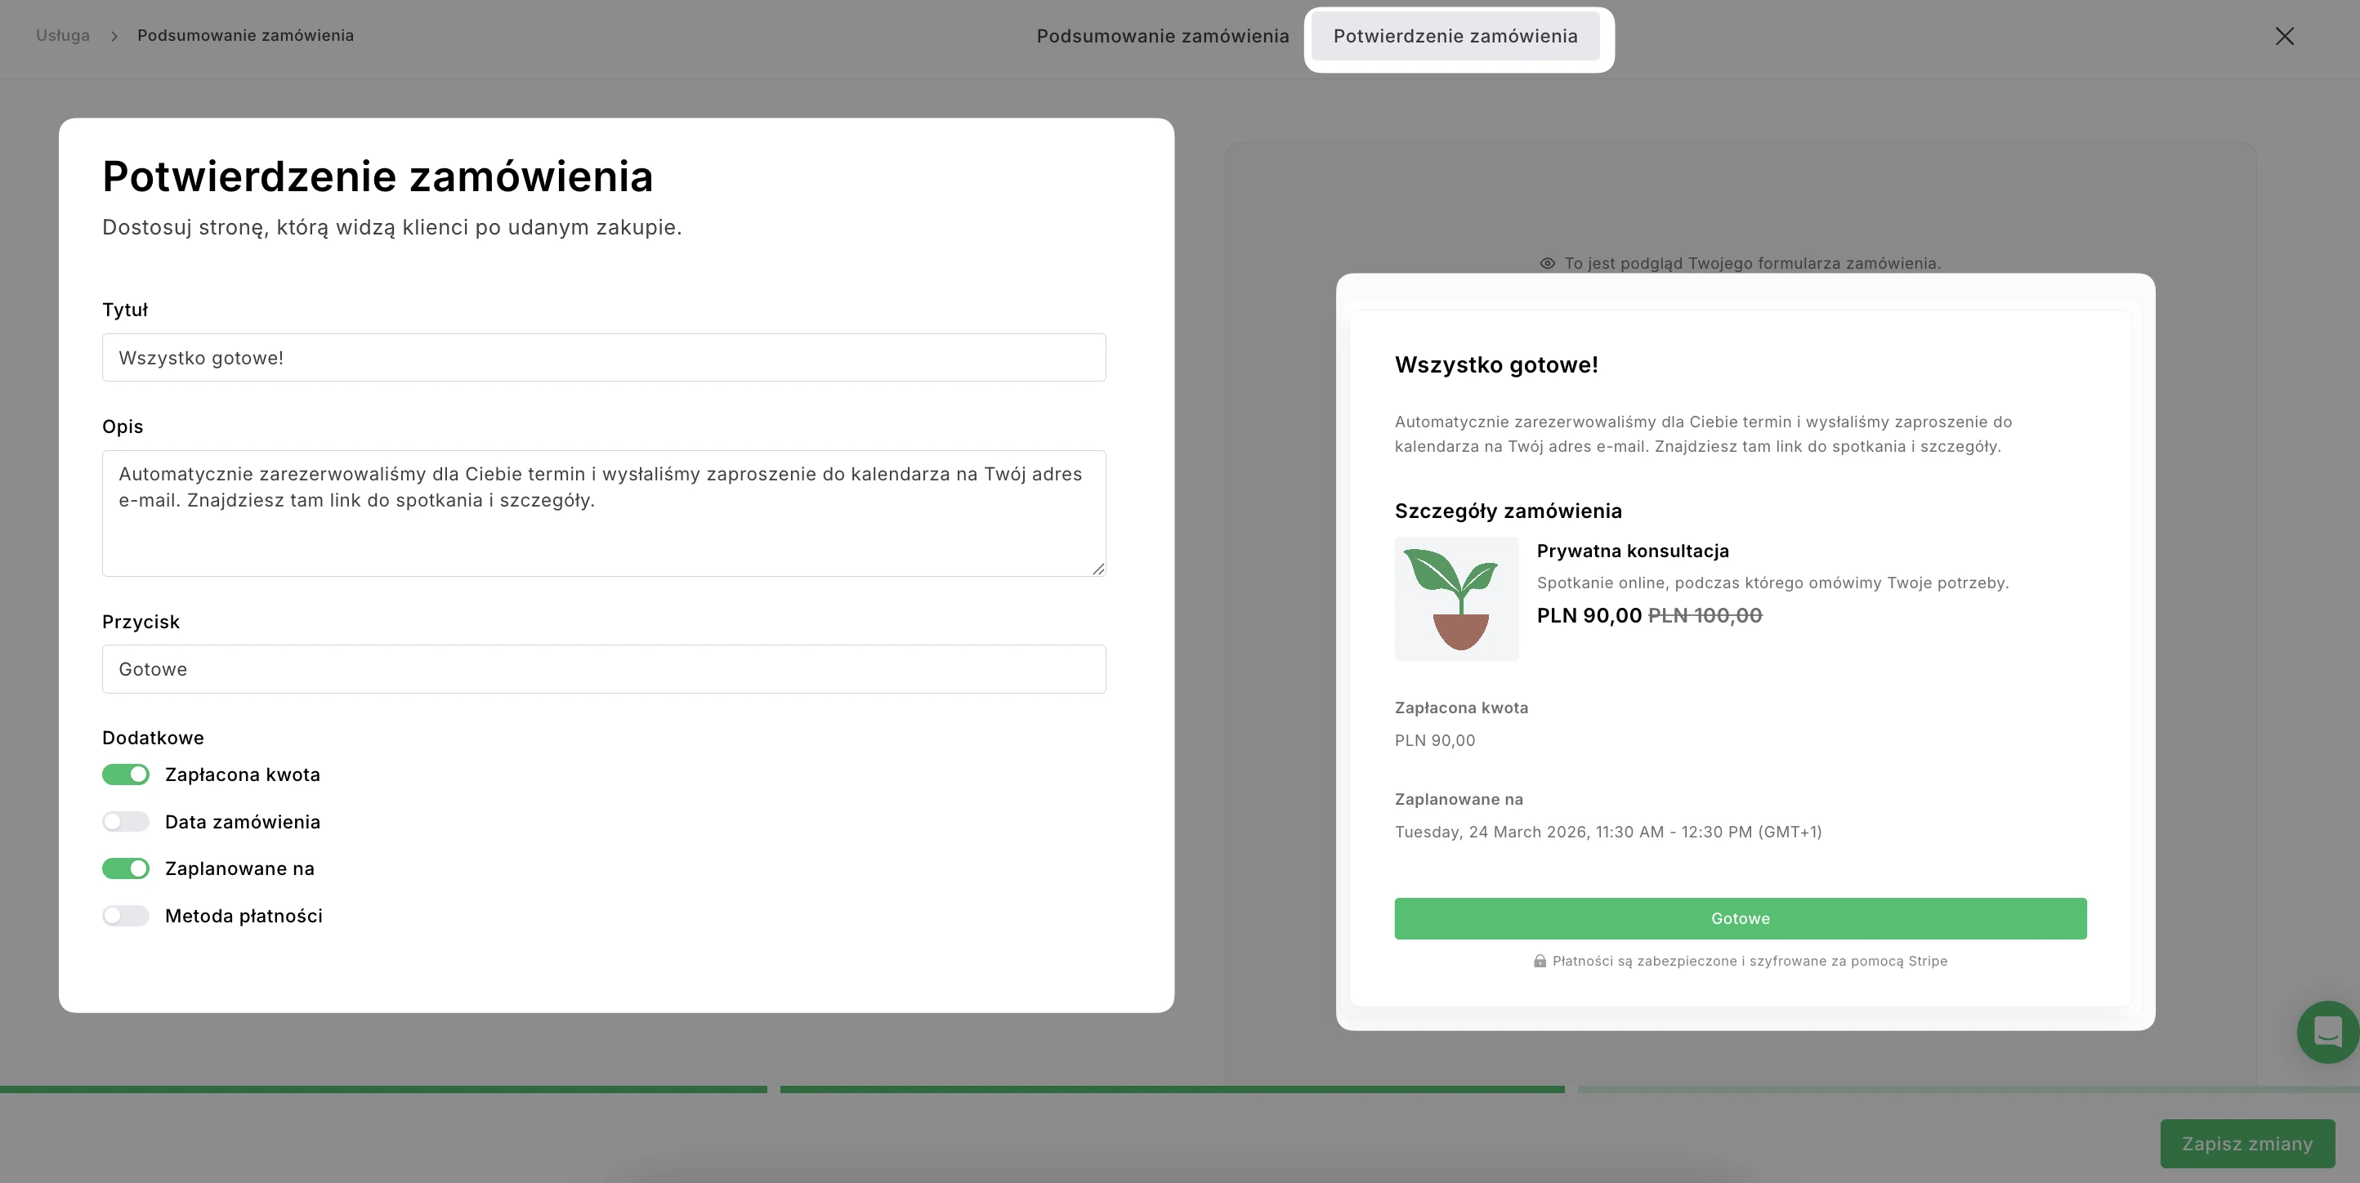Go to Usługa breadcrumb link
The height and width of the screenshot is (1183, 2360).
62,36
